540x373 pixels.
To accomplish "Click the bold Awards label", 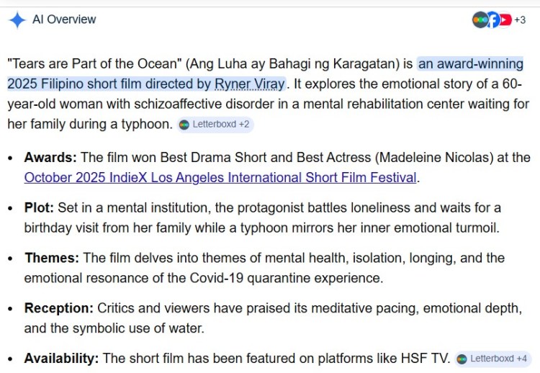I will click(x=50, y=157).
